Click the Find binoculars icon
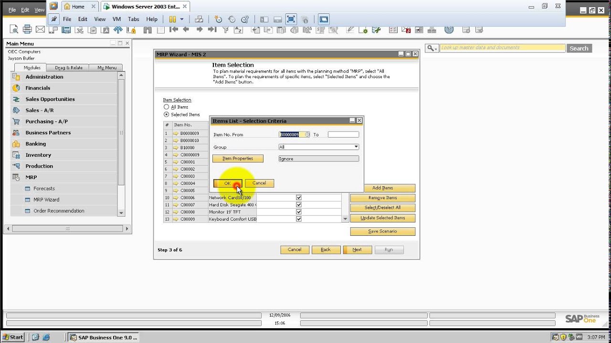This screenshot has height=343, width=611. 147,30
